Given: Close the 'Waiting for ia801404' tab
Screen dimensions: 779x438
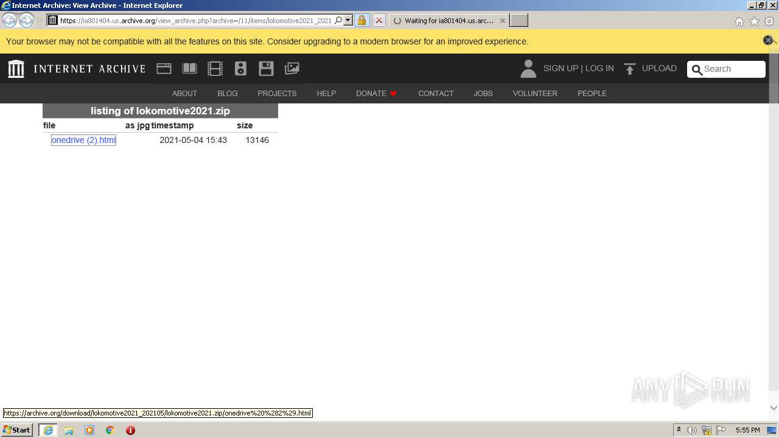Looking at the screenshot, I should (x=503, y=20).
